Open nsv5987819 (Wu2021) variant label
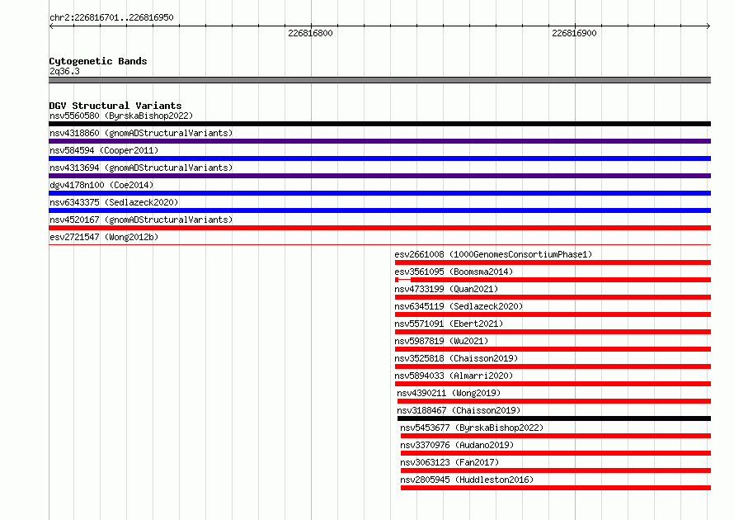734x520 pixels. 441,341
